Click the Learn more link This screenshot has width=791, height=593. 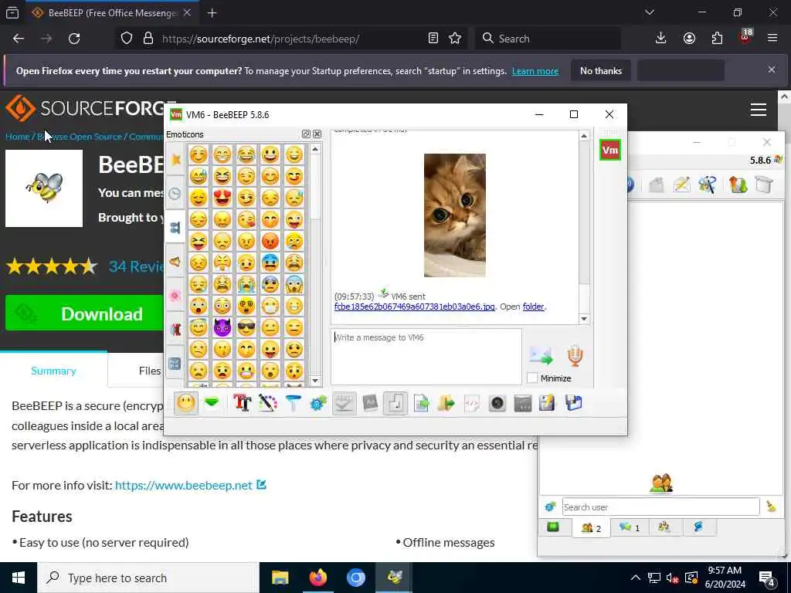coord(535,71)
